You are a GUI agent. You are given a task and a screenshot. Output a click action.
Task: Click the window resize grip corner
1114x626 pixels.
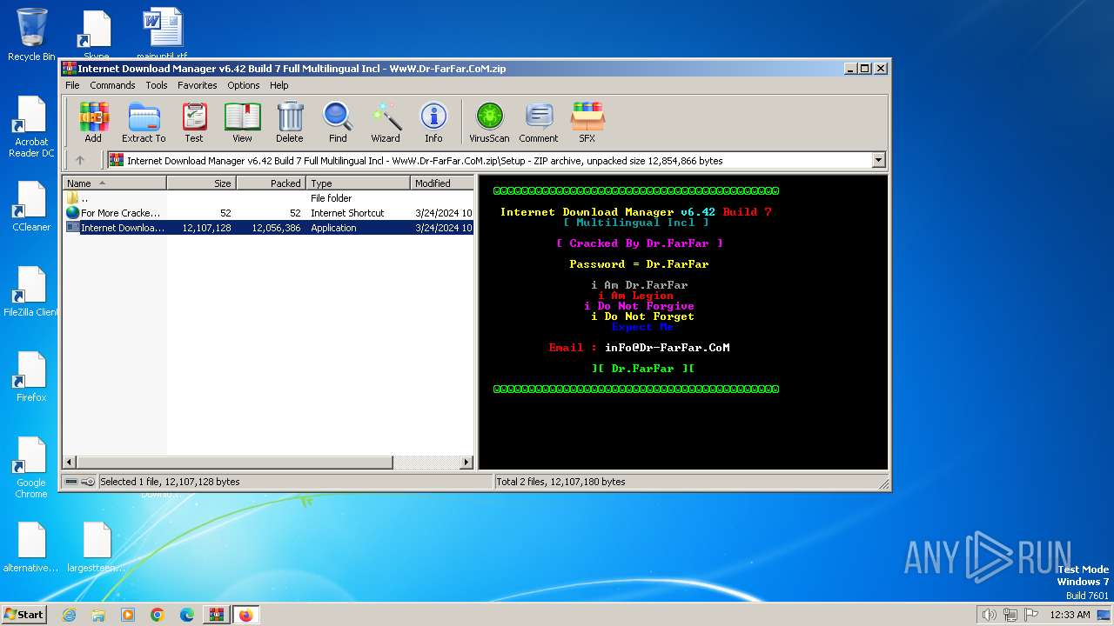click(884, 484)
